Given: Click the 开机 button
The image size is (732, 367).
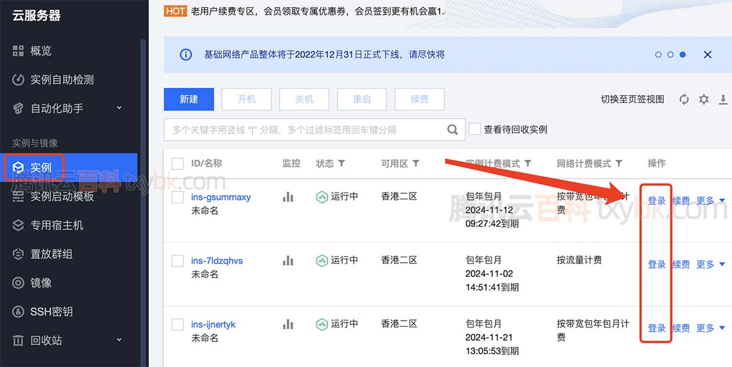Looking at the screenshot, I should click(x=246, y=99).
